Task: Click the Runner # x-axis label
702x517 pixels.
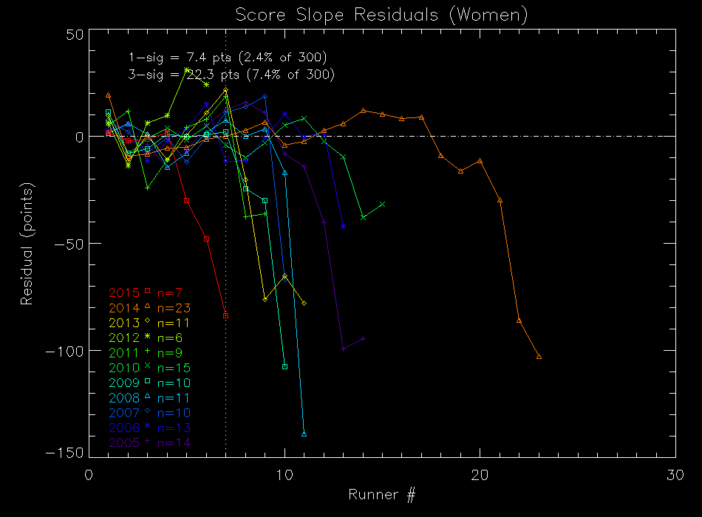Action: click(381, 493)
